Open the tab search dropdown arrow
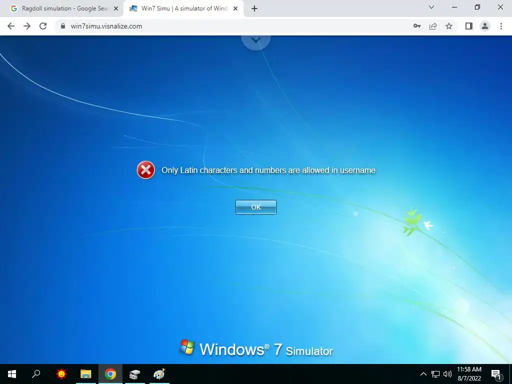 click(x=431, y=7)
